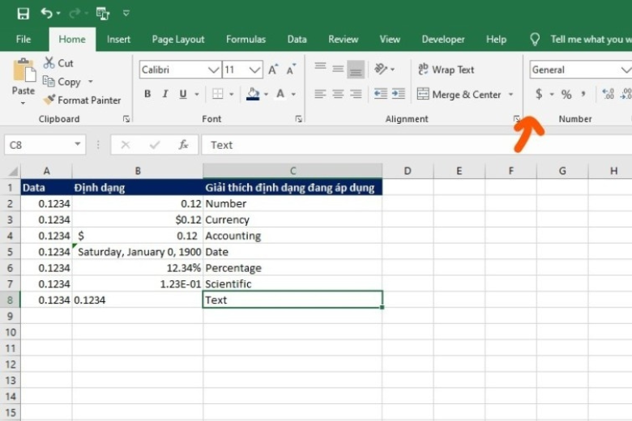This screenshot has width=632, height=421.
Task: Click Accounting Number Format dollar icon
Action: click(539, 94)
